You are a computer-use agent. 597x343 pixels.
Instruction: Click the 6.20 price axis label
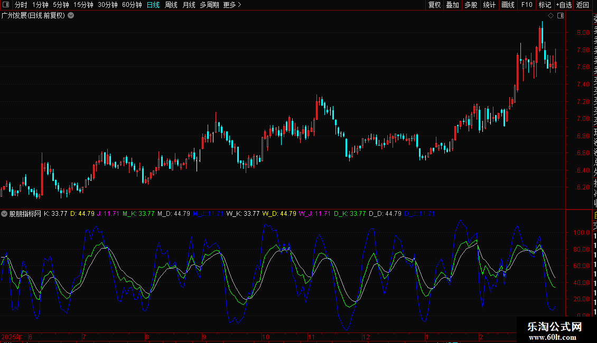[x=583, y=187]
